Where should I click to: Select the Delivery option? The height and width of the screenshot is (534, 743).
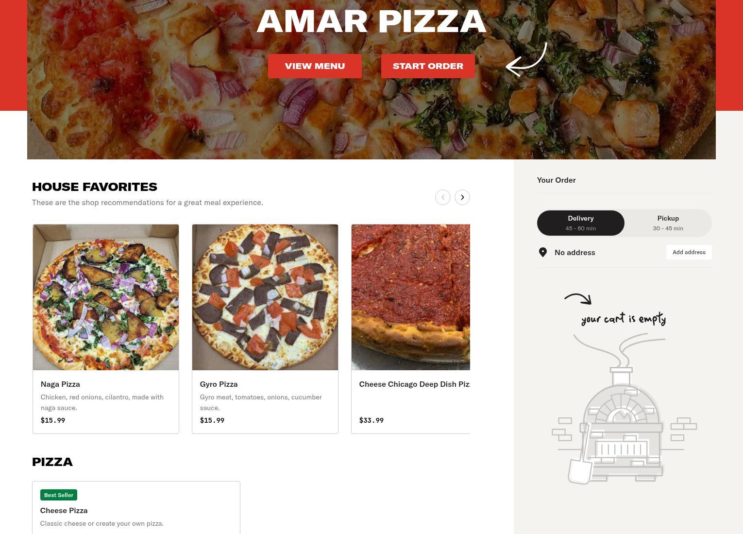pyautogui.click(x=581, y=223)
